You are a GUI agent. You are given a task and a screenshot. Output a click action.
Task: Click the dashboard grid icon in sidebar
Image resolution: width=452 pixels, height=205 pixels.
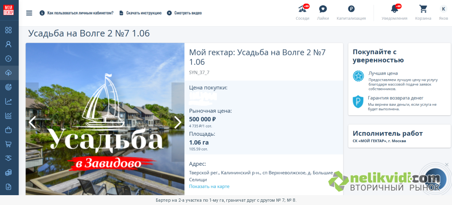[8, 30]
